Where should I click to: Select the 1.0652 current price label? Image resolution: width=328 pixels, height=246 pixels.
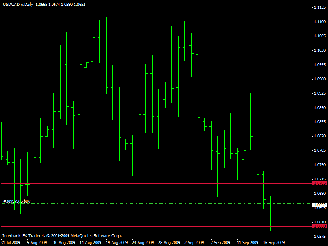319,205
